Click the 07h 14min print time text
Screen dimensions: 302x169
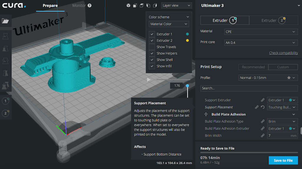coord(210,158)
